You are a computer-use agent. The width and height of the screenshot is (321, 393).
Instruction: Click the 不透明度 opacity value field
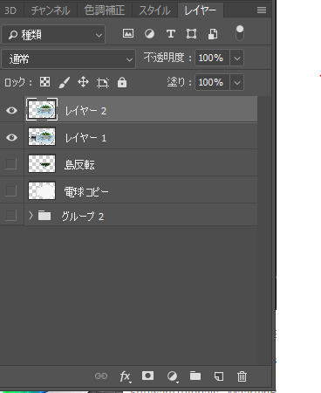tap(212, 58)
